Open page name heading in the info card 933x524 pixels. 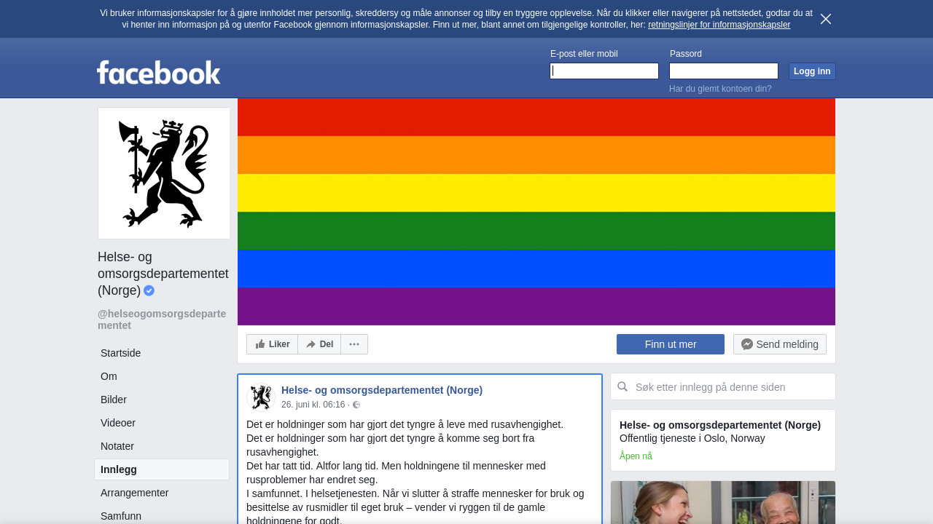pos(720,425)
